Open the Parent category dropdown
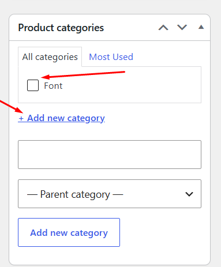The image size is (221, 267). tap(110, 194)
